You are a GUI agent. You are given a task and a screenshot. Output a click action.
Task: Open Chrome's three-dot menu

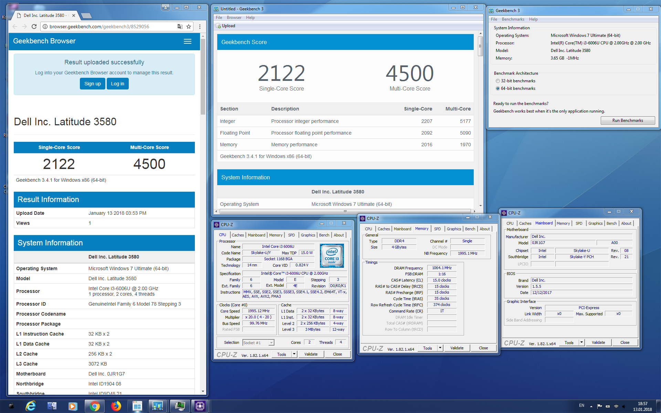[200, 27]
